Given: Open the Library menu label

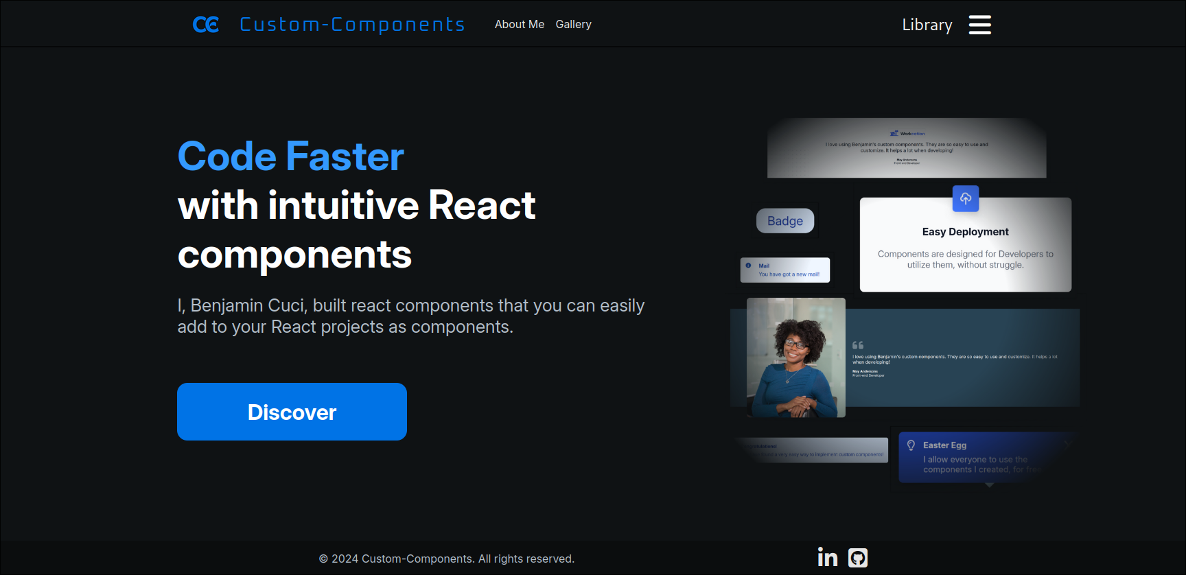Looking at the screenshot, I should click(x=927, y=25).
